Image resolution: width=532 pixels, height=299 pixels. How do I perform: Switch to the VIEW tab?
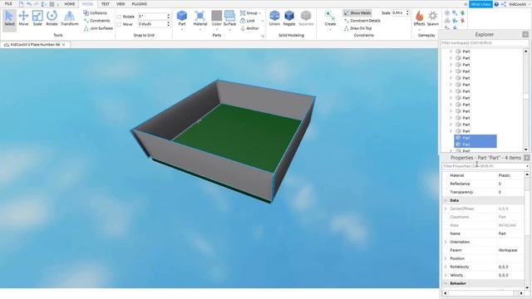(x=121, y=4)
